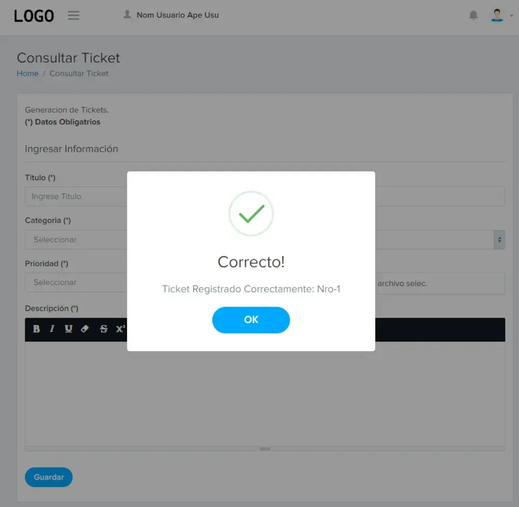Click the LOGO in the header
The width and height of the screenshot is (519, 507).
point(34,16)
